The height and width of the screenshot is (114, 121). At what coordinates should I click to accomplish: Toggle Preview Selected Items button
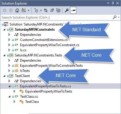pos(73,10)
